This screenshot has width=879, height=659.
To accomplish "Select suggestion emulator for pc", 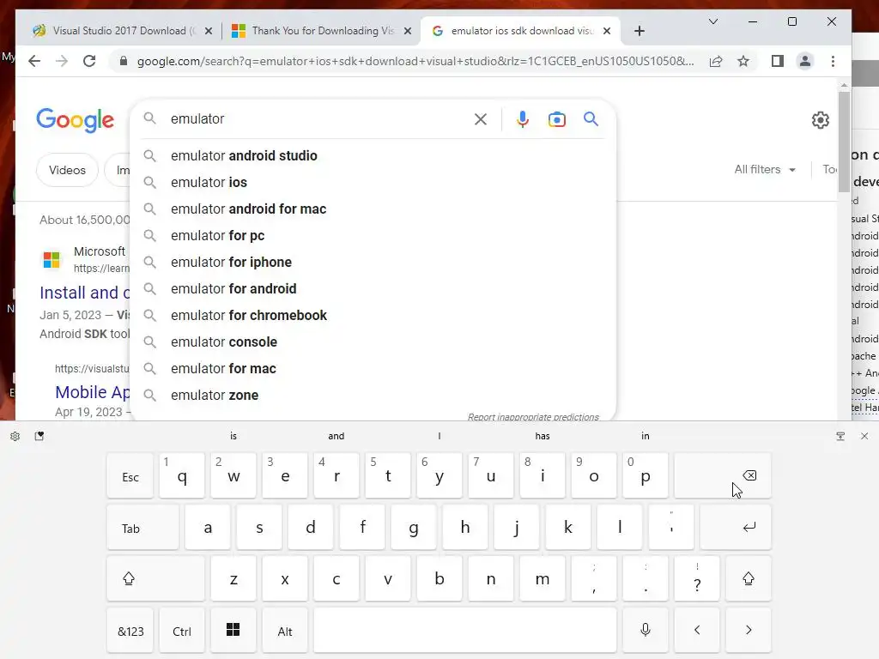I will (x=373, y=235).
